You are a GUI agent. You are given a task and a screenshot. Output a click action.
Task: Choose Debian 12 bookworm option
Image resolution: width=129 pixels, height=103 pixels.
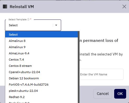point(41,78)
